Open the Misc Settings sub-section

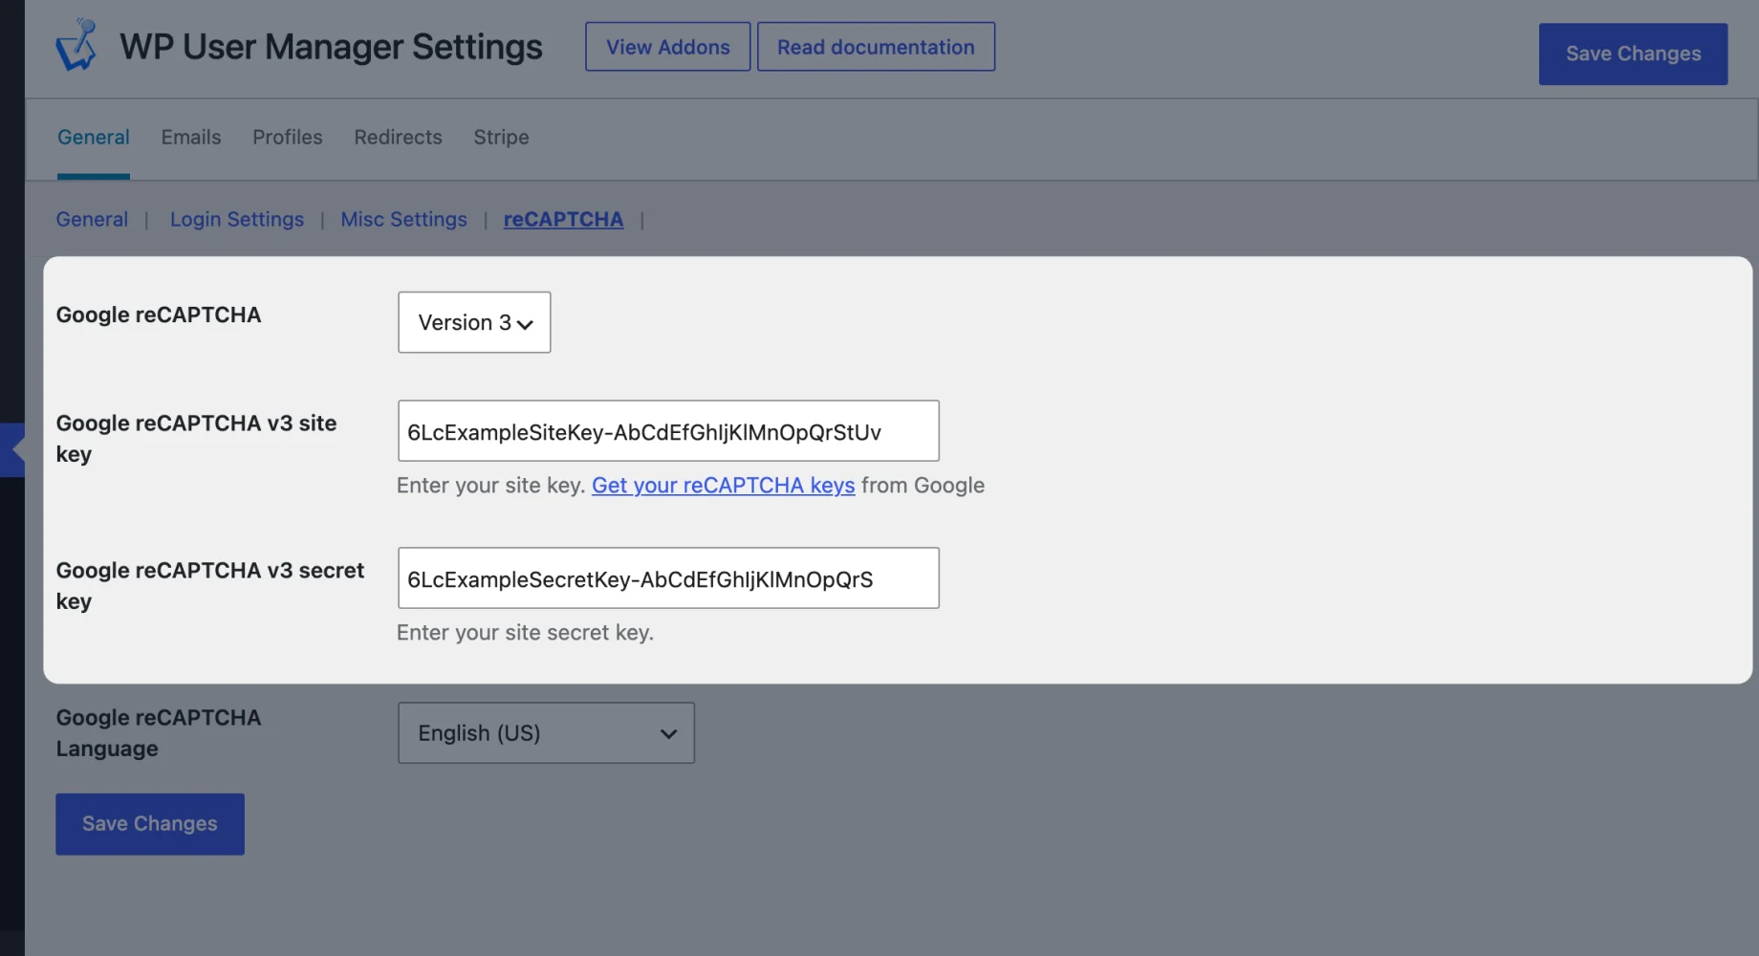[x=403, y=219]
